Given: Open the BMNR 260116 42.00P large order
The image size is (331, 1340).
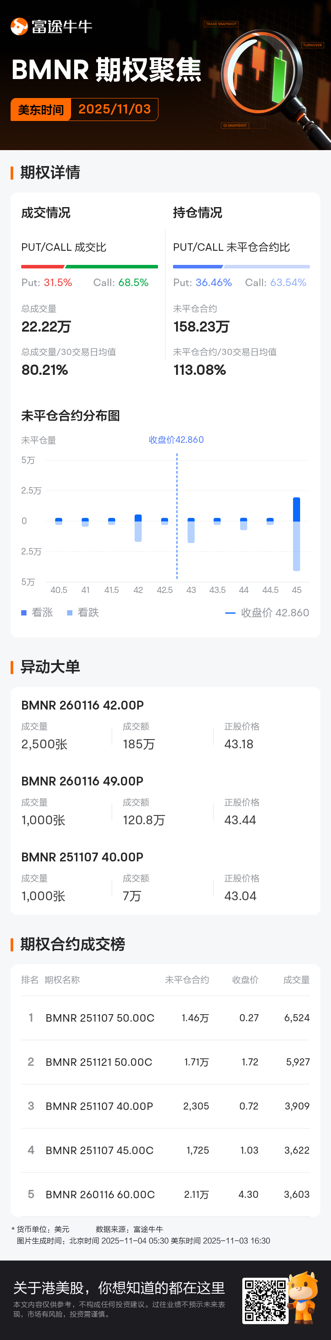Looking at the screenshot, I should [83, 705].
